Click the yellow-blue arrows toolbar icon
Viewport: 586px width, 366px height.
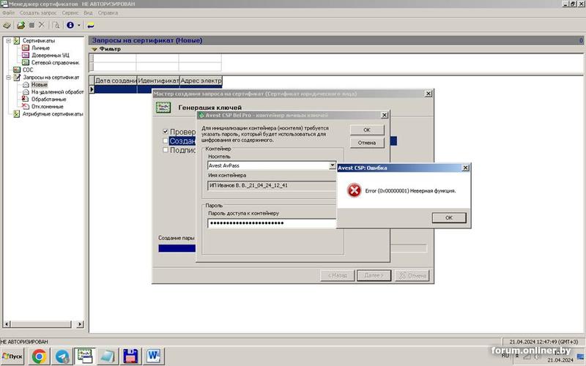[90, 26]
